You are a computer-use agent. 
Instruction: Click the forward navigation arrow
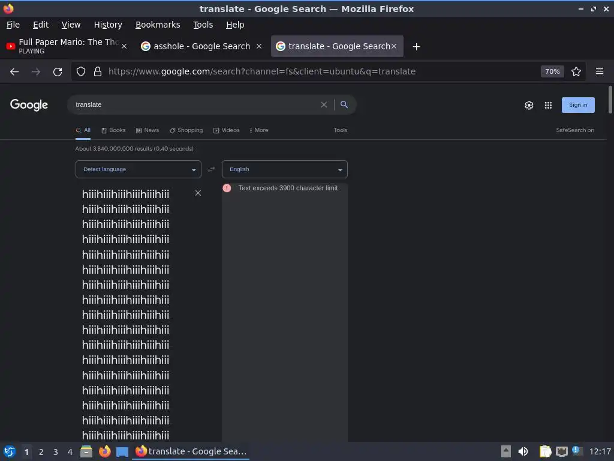pos(36,72)
